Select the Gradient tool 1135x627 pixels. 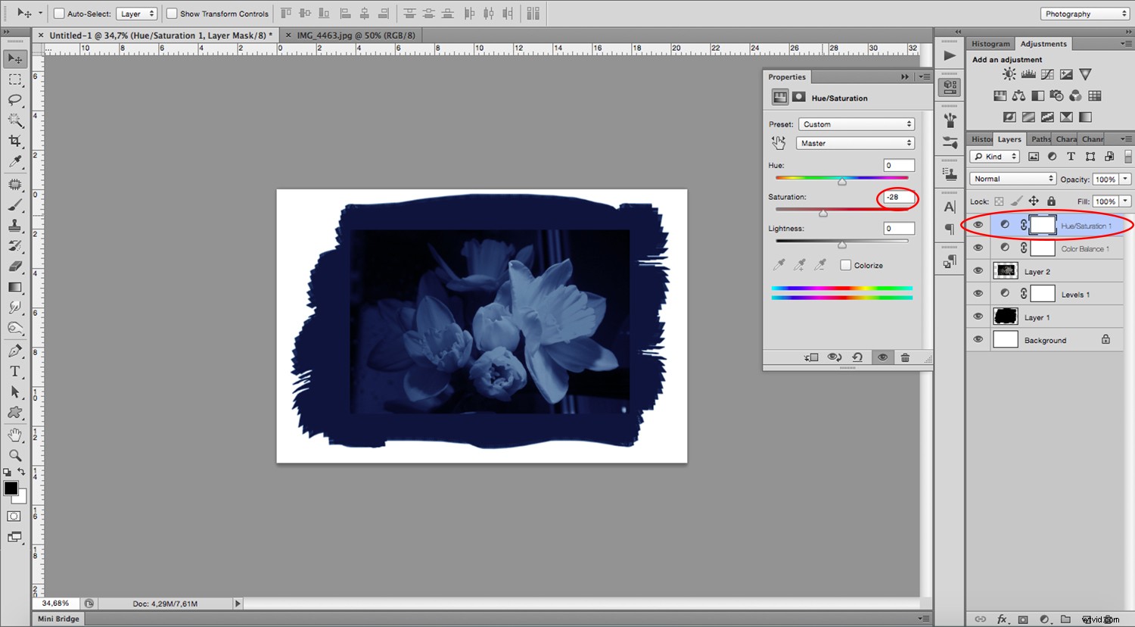click(15, 287)
